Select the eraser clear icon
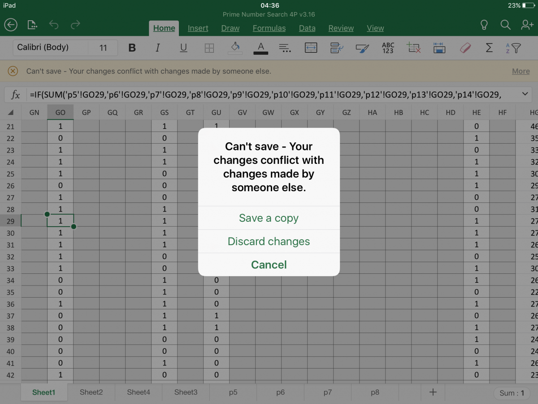 [465, 48]
